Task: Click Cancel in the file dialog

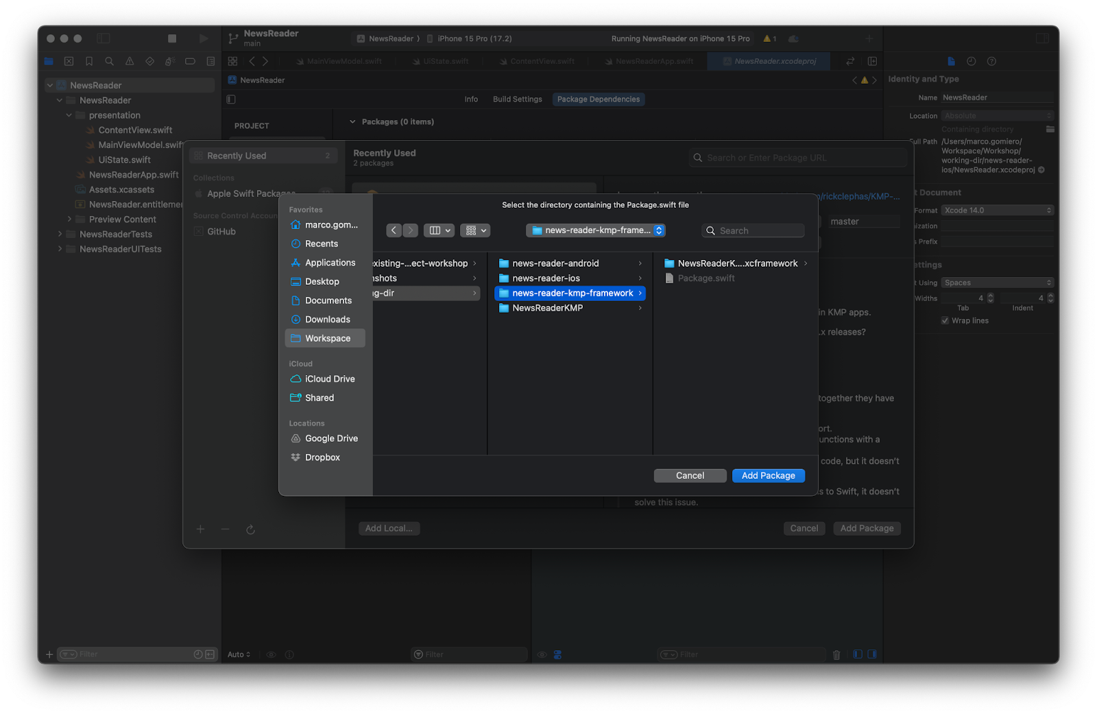Action: 690,475
